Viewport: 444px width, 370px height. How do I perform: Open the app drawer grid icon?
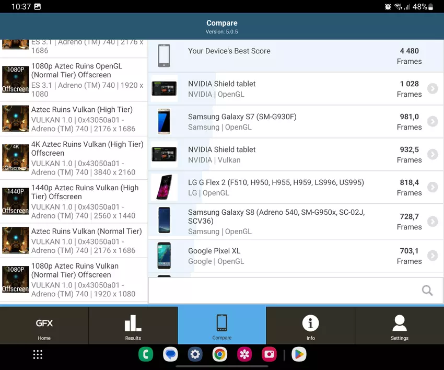38,355
